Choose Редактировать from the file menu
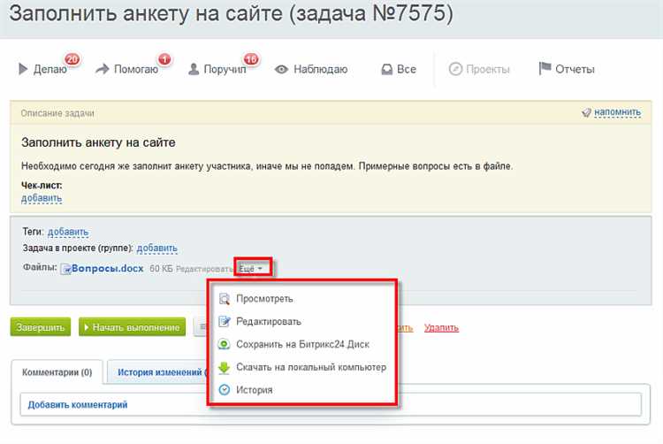The width and height of the screenshot is (663, 444). [269, 321]
